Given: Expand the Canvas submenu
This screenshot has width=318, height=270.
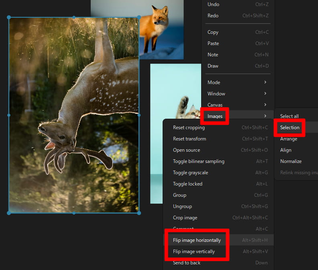Looking at the screenshot, I should point(215,105).
